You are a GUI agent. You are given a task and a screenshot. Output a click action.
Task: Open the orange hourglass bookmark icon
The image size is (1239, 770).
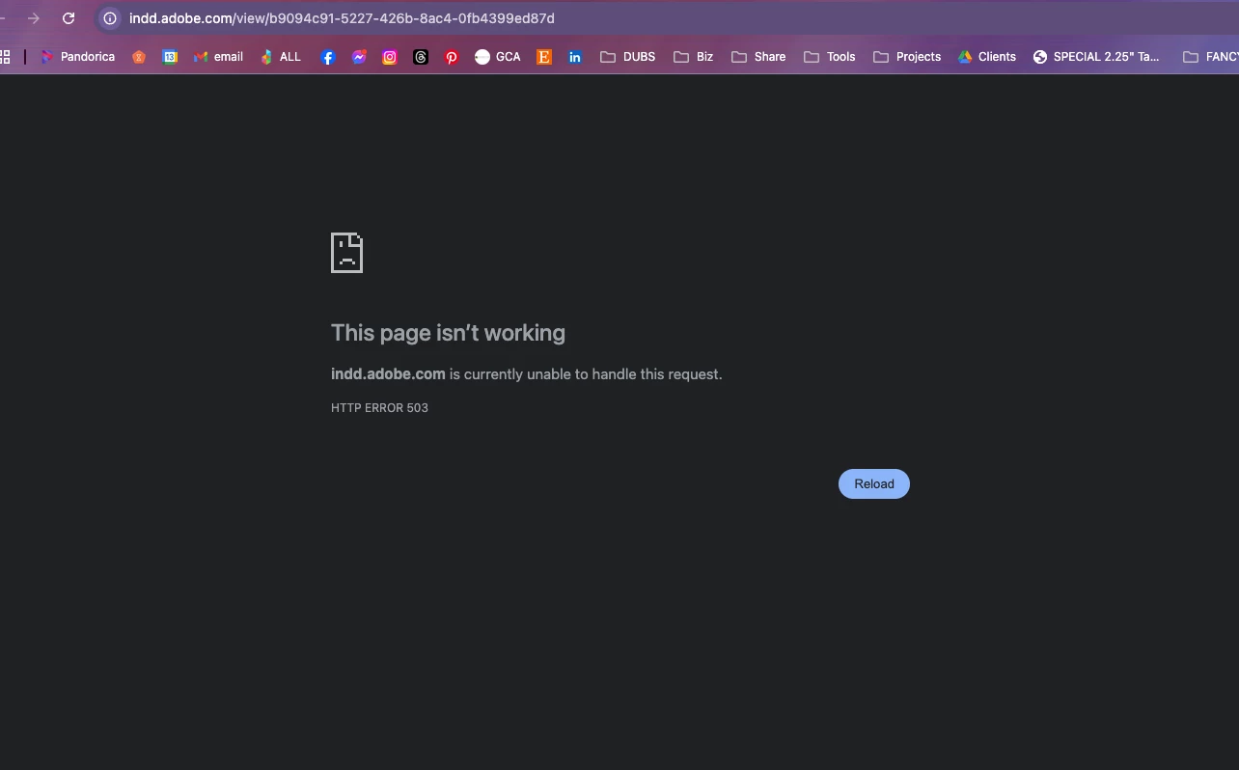click(139, 57)
